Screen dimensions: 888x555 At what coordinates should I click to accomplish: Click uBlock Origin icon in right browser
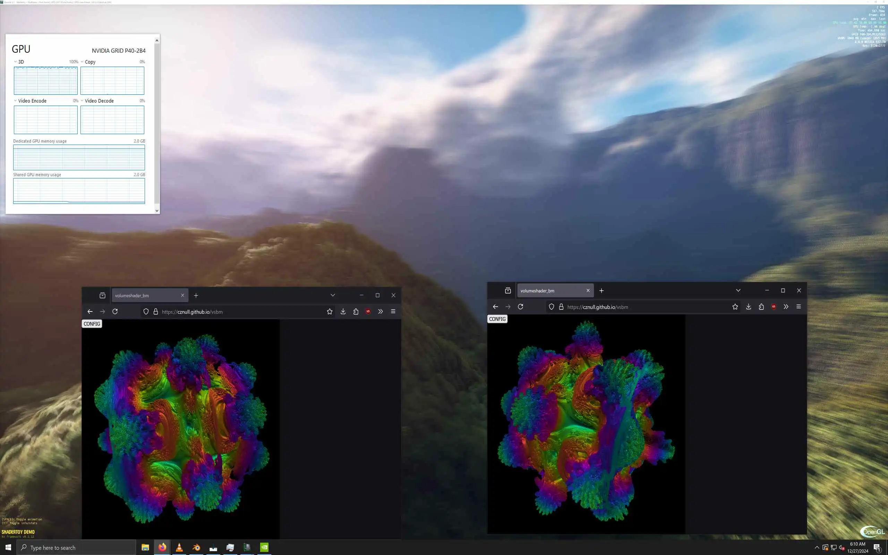[774, 307]
